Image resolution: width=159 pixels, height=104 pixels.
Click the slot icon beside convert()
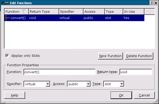click(x=7, y=18)
